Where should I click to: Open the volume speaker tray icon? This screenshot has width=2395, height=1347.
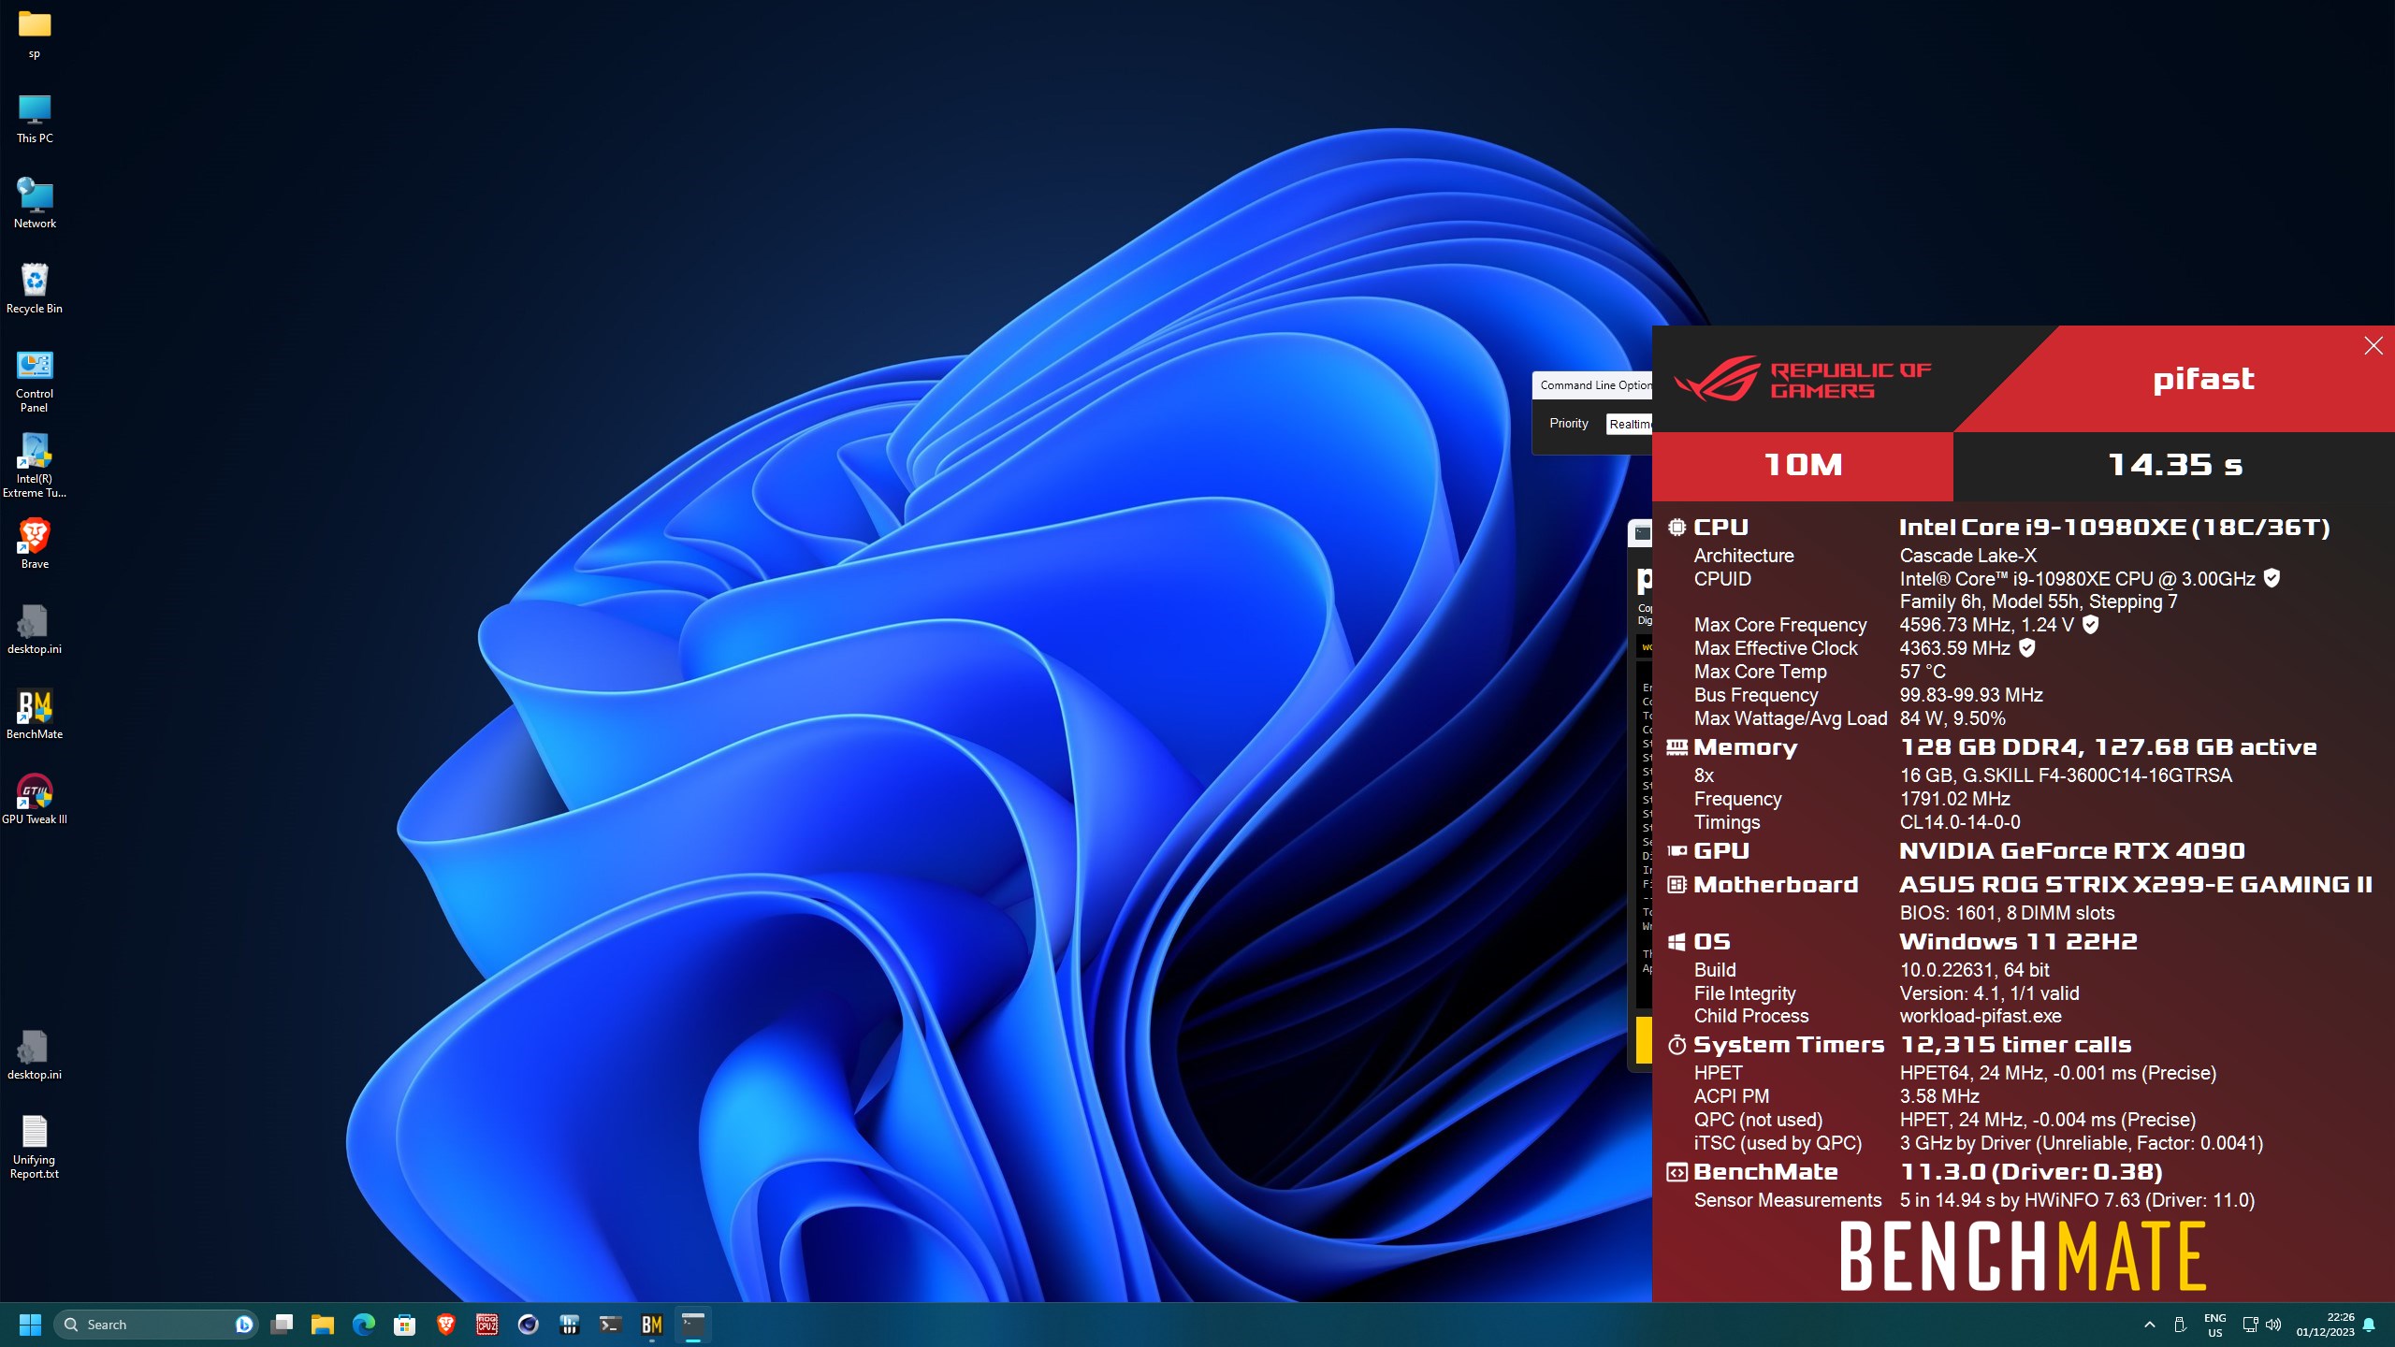(x=2273, y=1325)
